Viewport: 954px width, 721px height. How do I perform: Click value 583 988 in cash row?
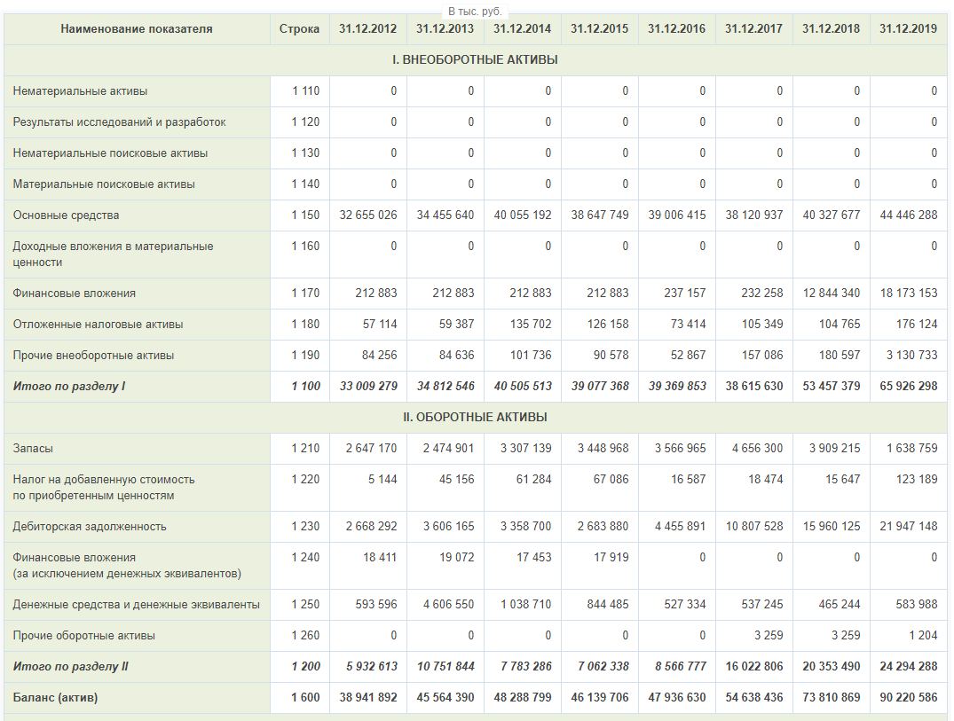coord(917,604)
